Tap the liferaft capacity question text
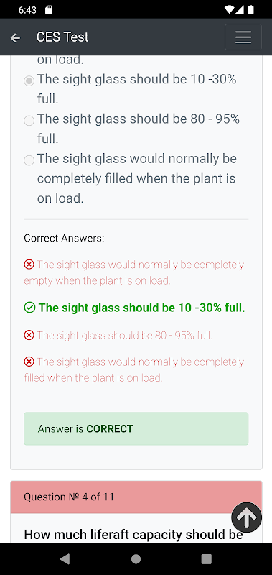The height and width of the screenshot is (575, 272). [x=133, y=535]
